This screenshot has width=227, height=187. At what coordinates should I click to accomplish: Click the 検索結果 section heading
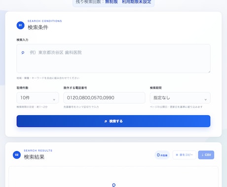pos(34,157)
